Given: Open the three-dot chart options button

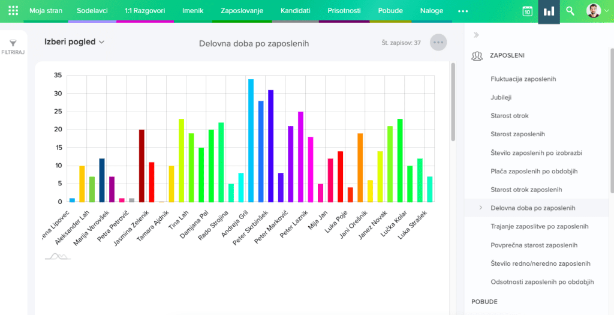Looking at the screenshot, I should click(x=438, y=43).
